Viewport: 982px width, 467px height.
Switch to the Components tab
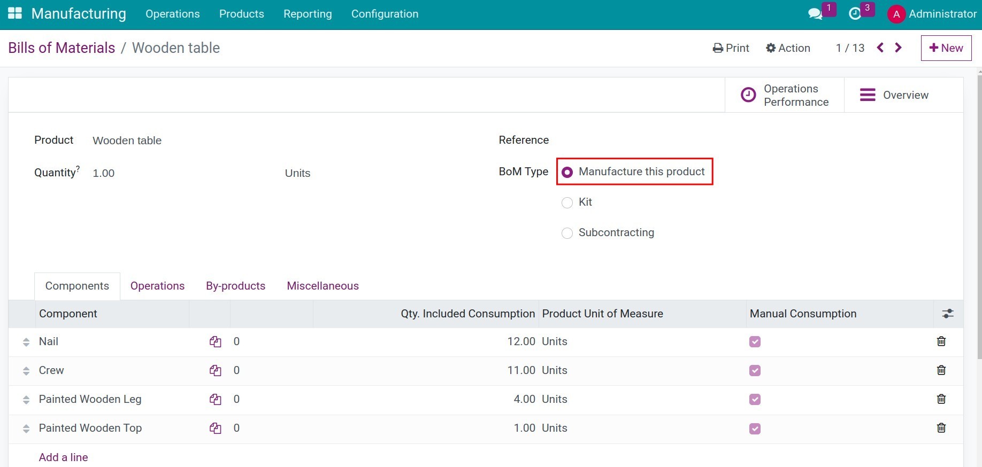[77, 286]
